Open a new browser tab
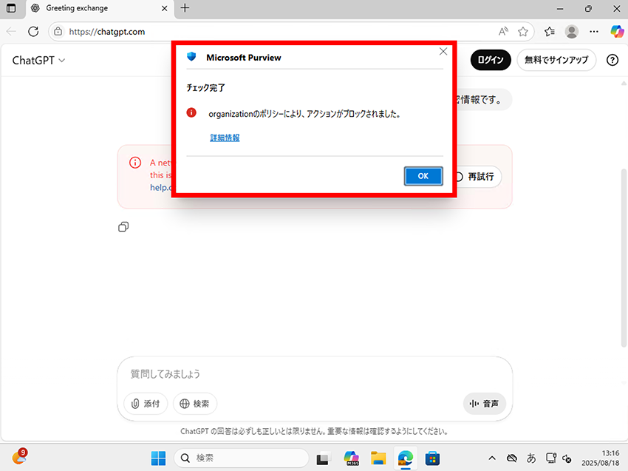The height and width of the screenshot is (471, 628). [185, 8]
